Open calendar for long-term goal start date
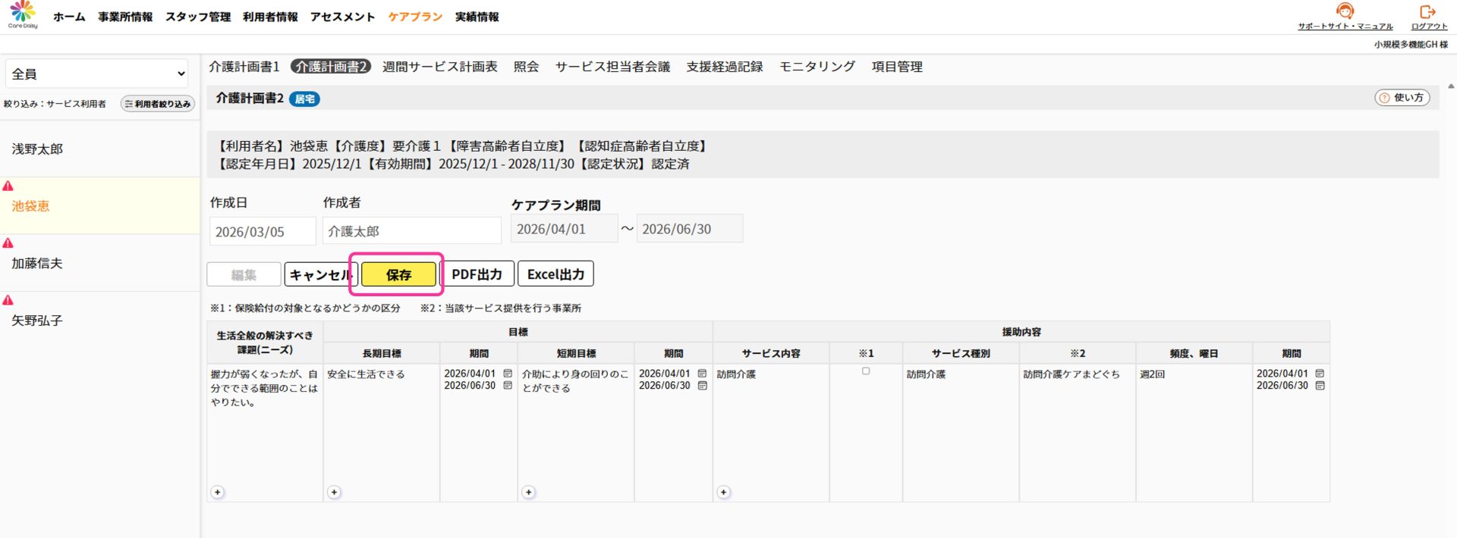This screenshot has width=1457, height=538. pos(508,374)
